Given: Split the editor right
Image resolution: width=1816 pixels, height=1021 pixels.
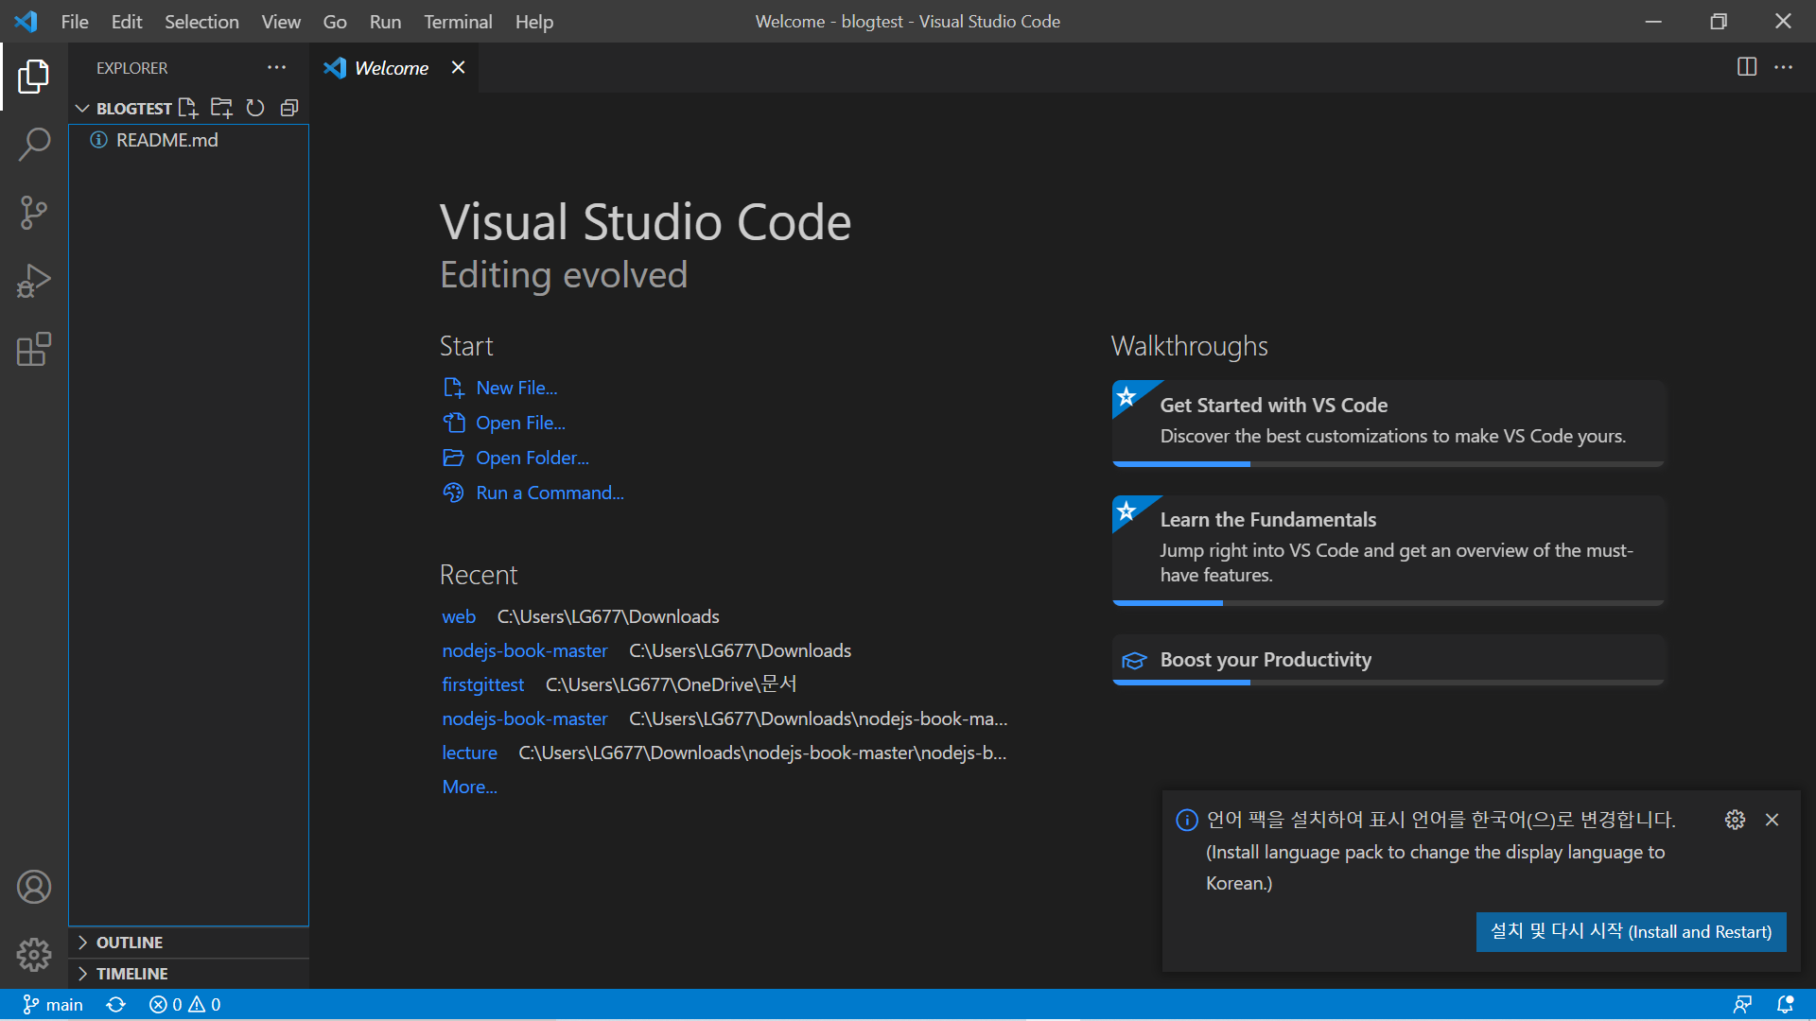Looking at the screenshot, I should tap(1747, 67).
